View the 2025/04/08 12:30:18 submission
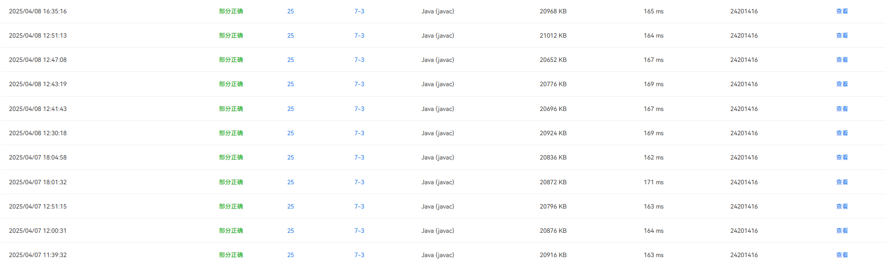Screen dimensions: 886x266 842,133
